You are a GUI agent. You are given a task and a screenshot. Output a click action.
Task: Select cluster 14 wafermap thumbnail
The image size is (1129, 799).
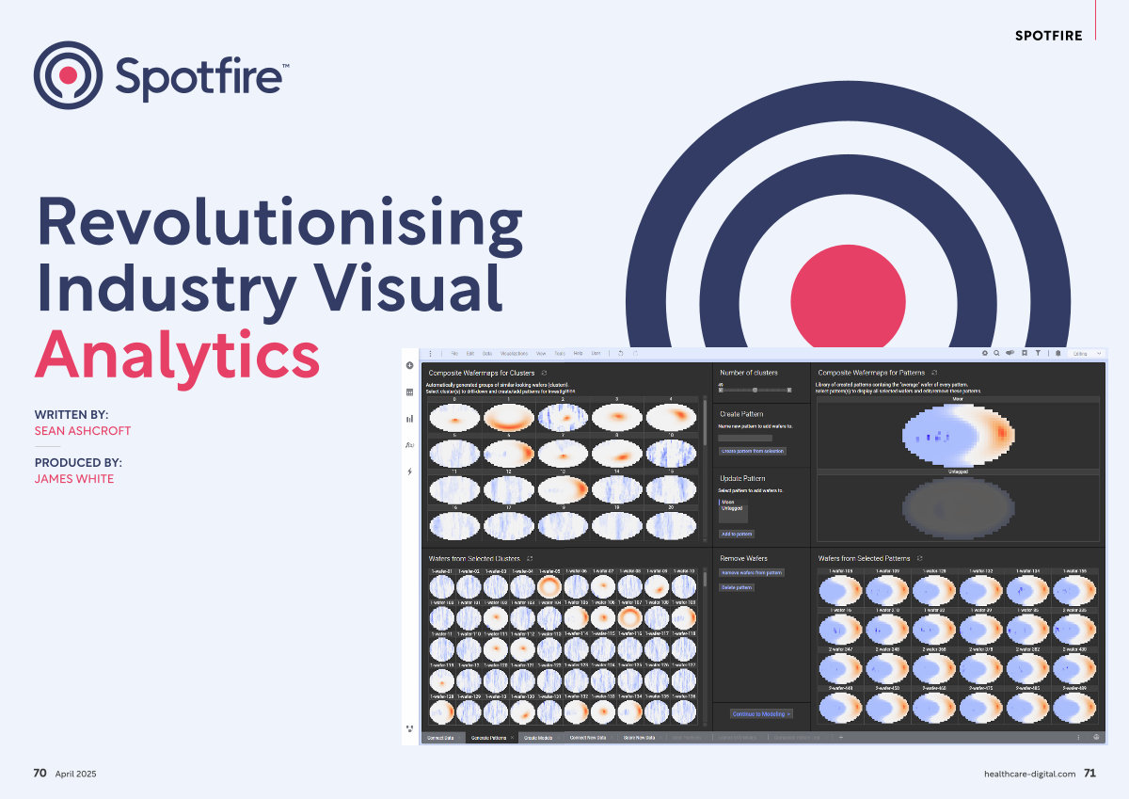tap(619, 489)
